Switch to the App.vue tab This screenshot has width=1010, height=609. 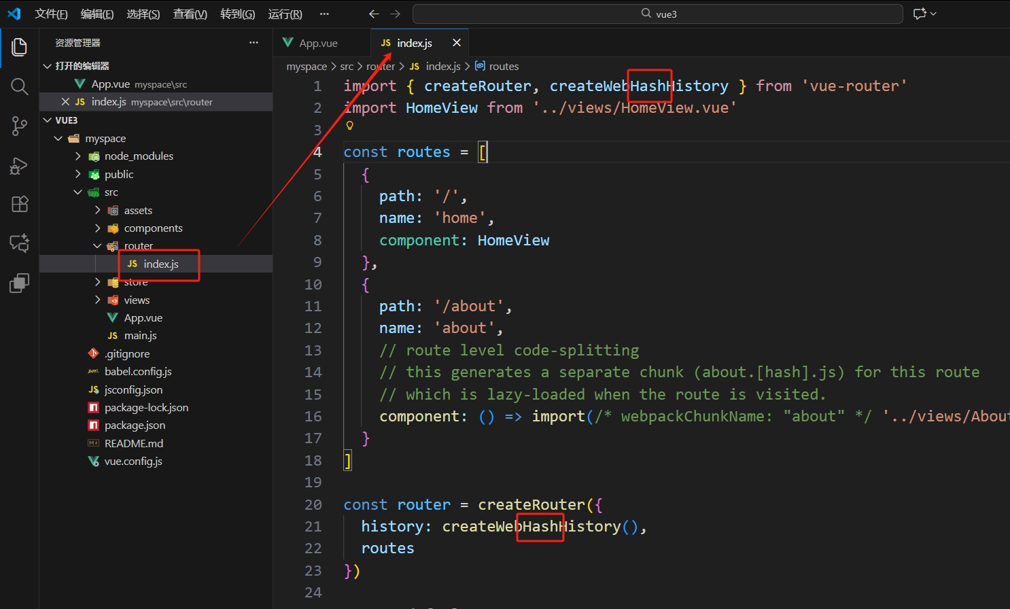tap(318, 43)
